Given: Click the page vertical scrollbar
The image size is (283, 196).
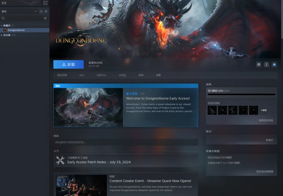Looking at the screenshot, I should tap(282, 19).
